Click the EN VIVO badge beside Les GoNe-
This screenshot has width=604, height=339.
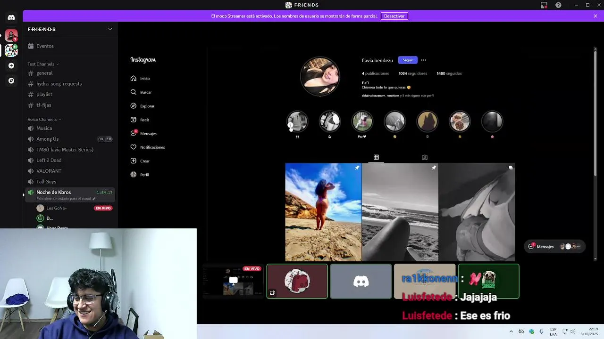pyautogui.click(x=103, y=208)
